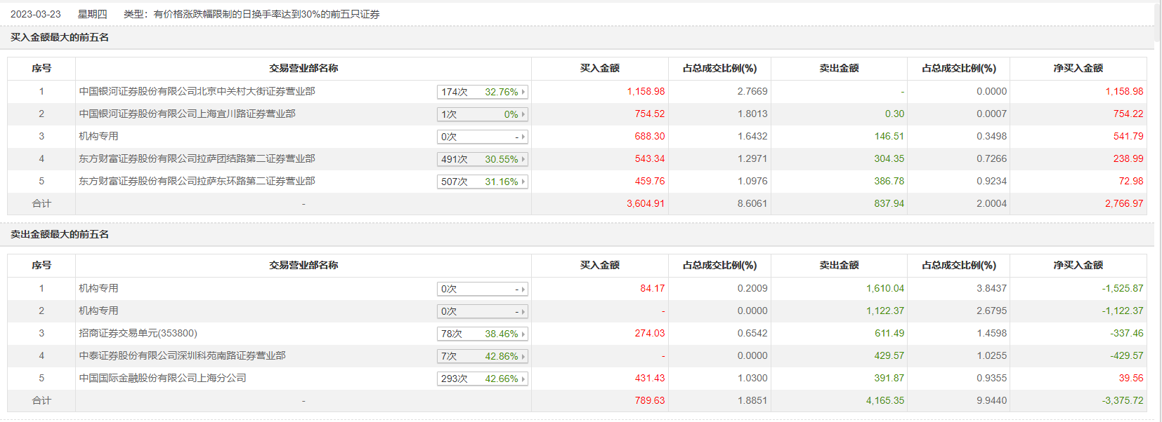Image resolution: width=1162 pixels, height=422 pixels.
Task: Click the 买入金额最大的前五名 section title
Action: pos(60,37)
